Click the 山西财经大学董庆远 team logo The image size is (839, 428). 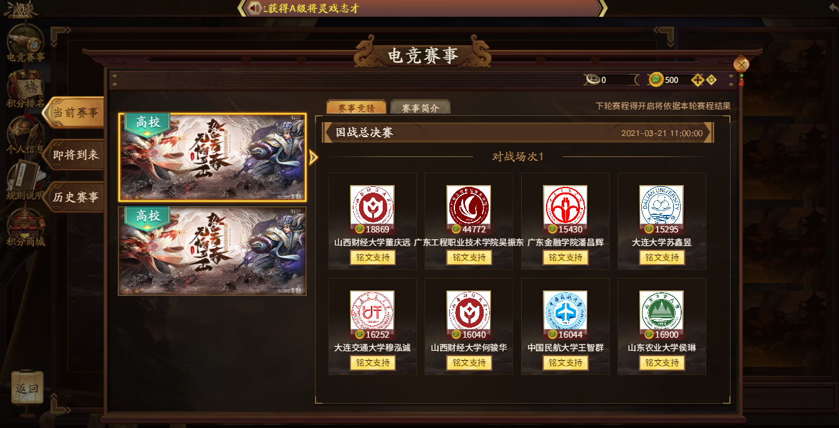tap(372, 206)
